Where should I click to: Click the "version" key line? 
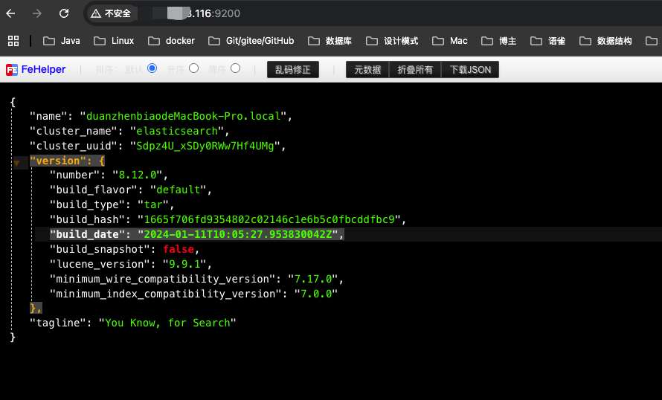(67, 161)
